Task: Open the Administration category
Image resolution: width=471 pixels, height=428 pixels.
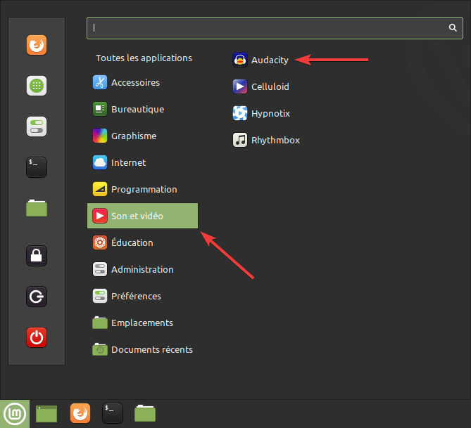Action: point(142,269)
